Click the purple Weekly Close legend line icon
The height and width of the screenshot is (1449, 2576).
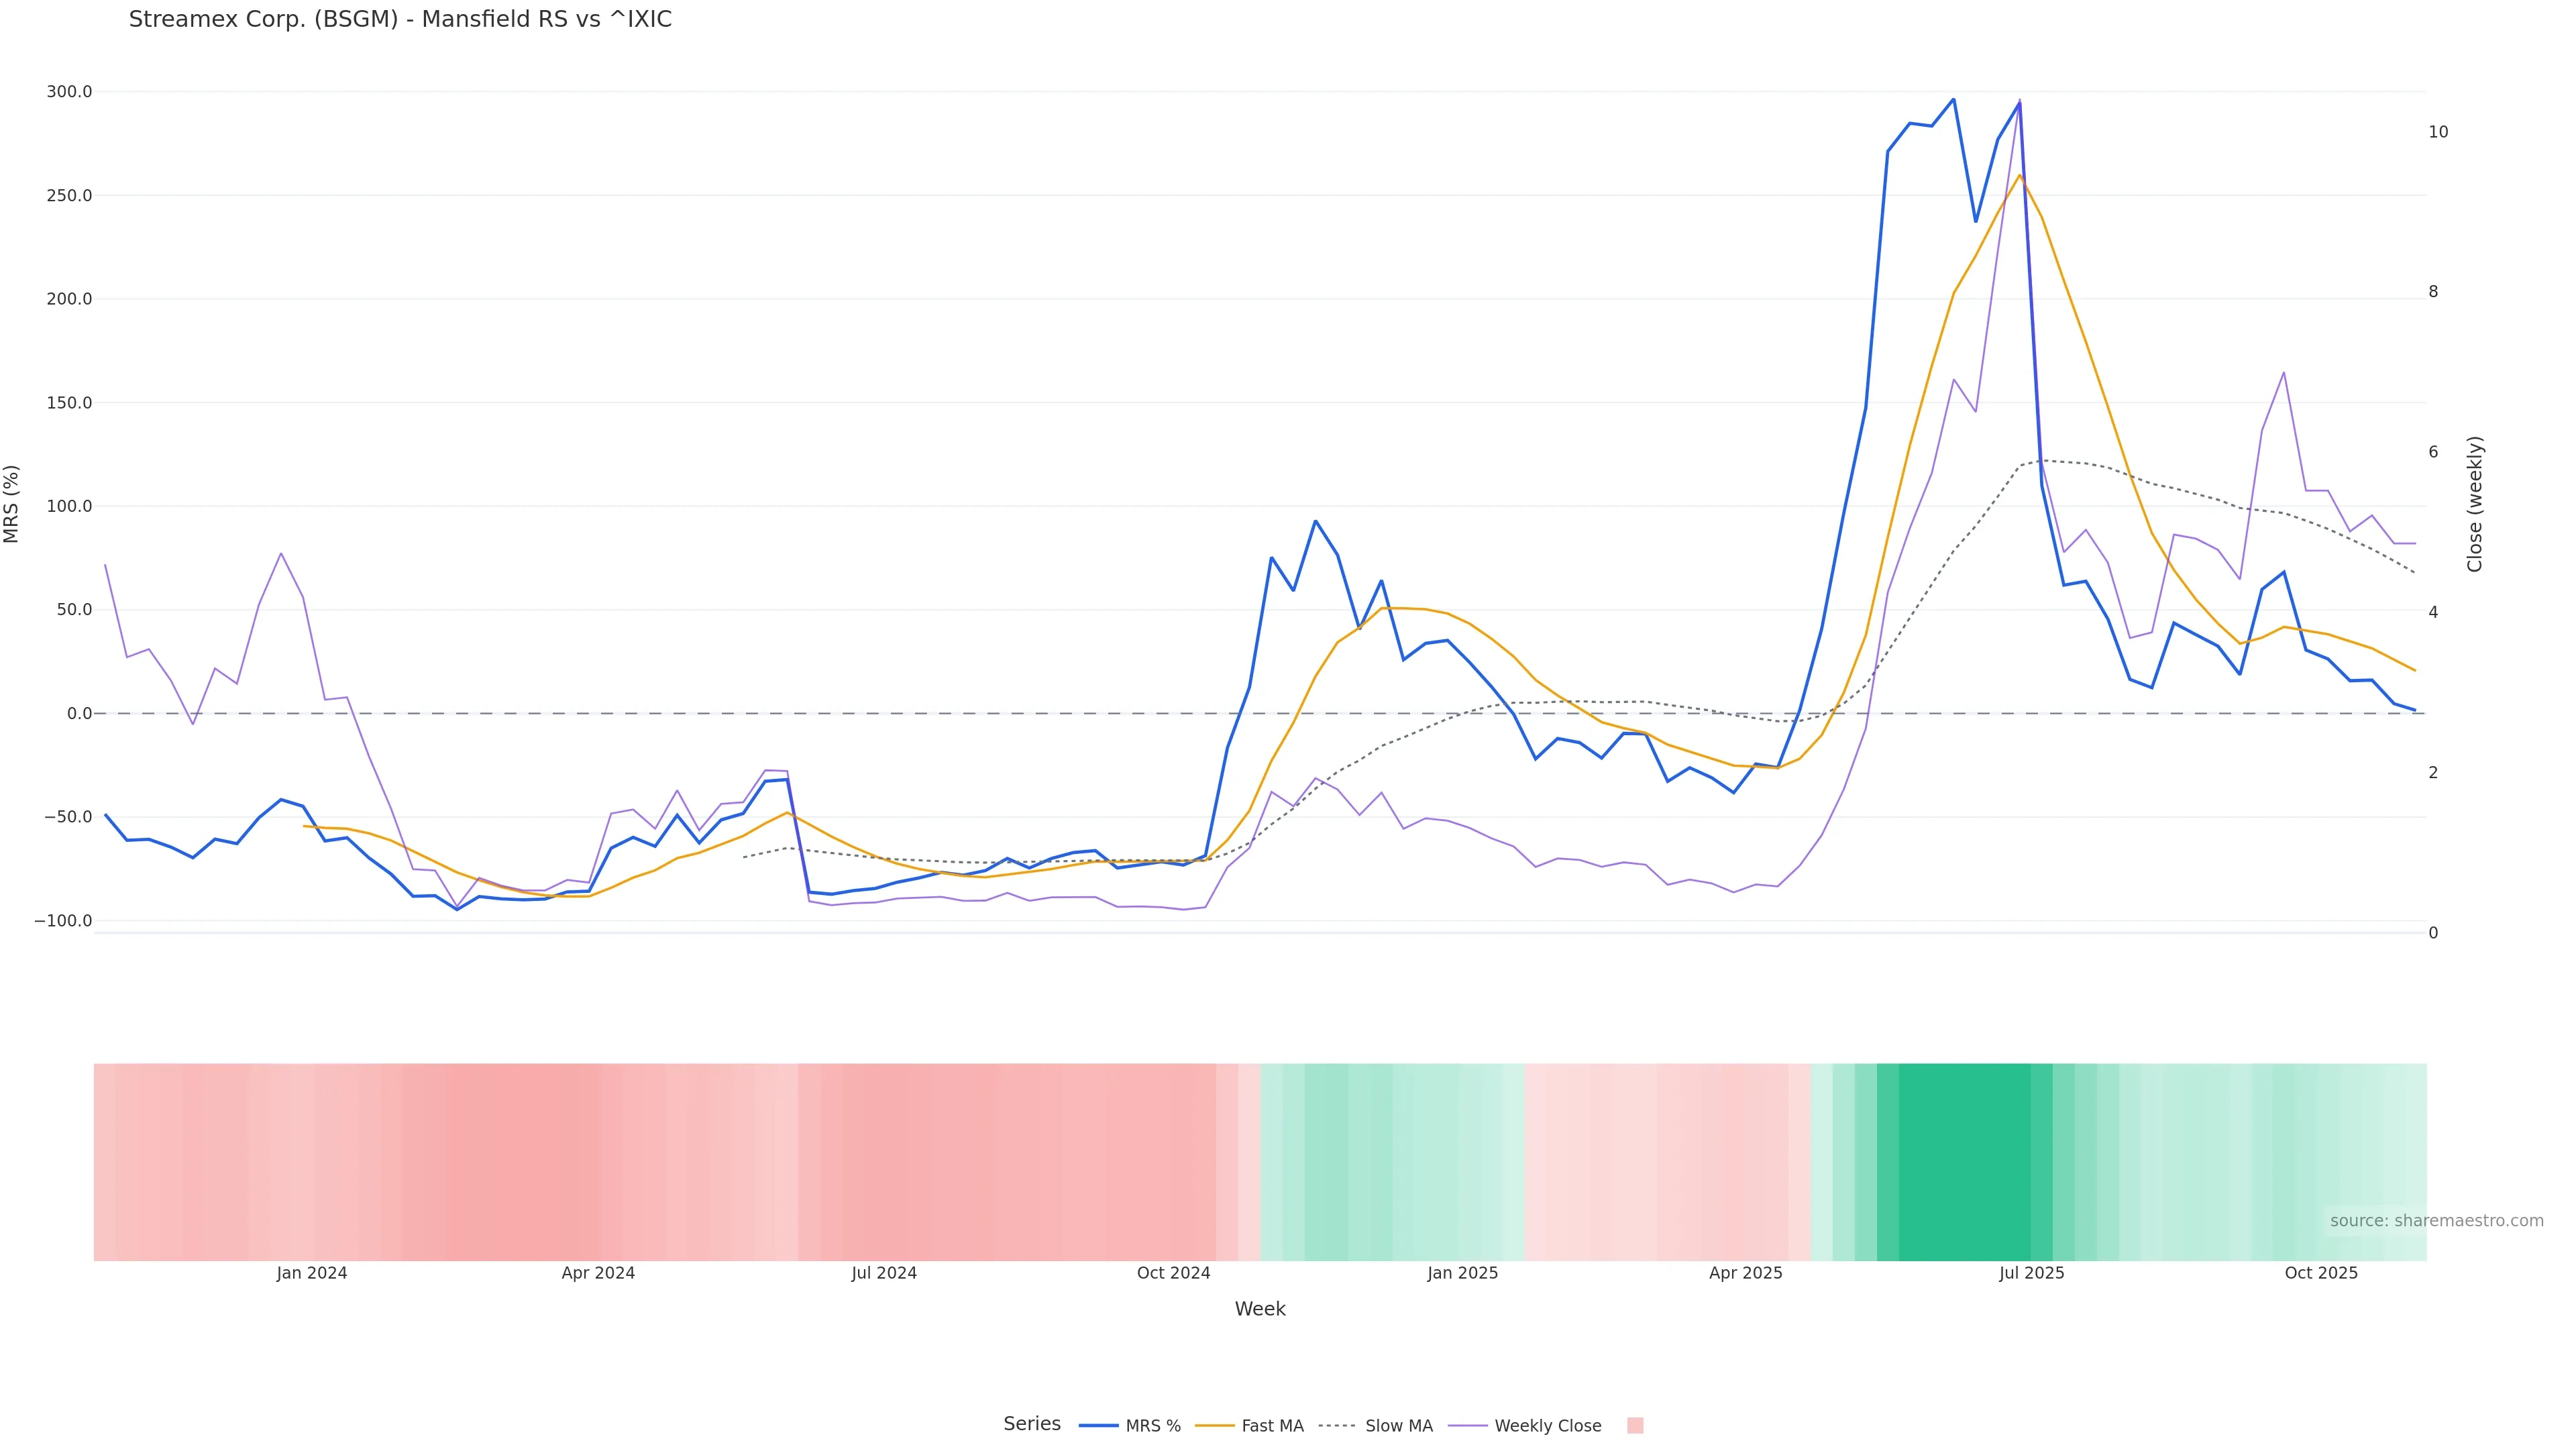1468,1426
